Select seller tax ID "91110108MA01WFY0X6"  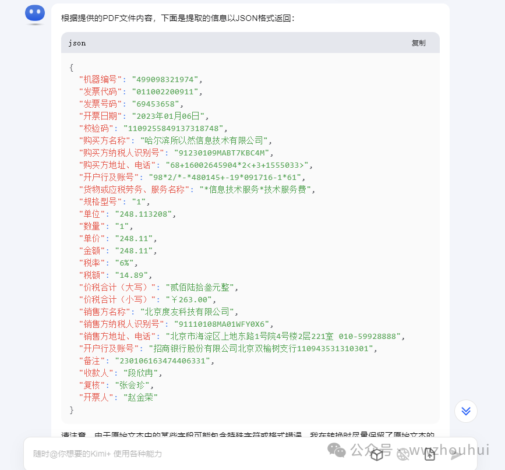[221, 324]
